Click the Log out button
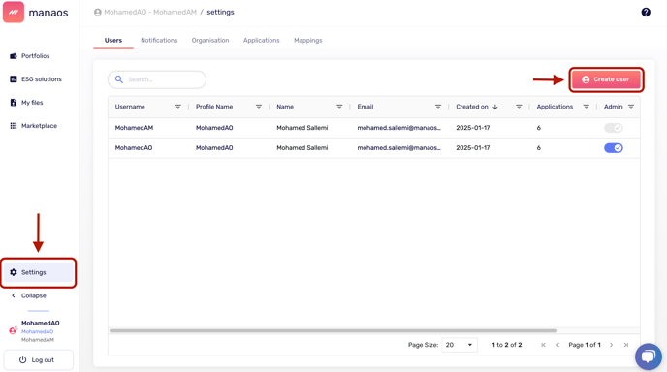The height and width of the screenshot is (372, 667). [x=38, y=360]
